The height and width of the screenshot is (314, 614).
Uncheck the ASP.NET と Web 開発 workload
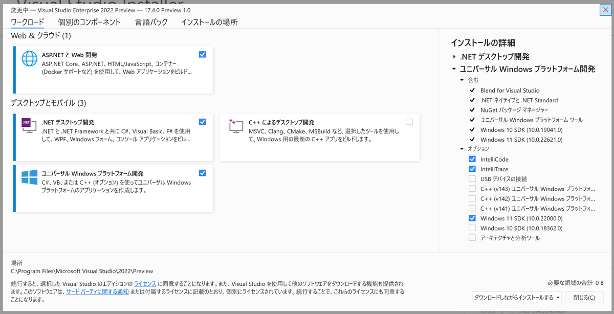[x=202, y=54]
